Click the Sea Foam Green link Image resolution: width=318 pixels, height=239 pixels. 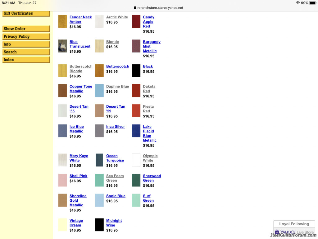115,178
